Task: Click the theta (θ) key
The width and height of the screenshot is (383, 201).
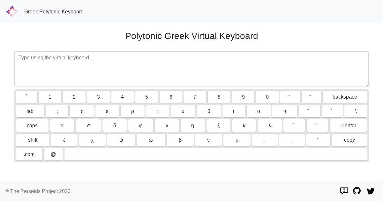Action: (x=209, y=111)
